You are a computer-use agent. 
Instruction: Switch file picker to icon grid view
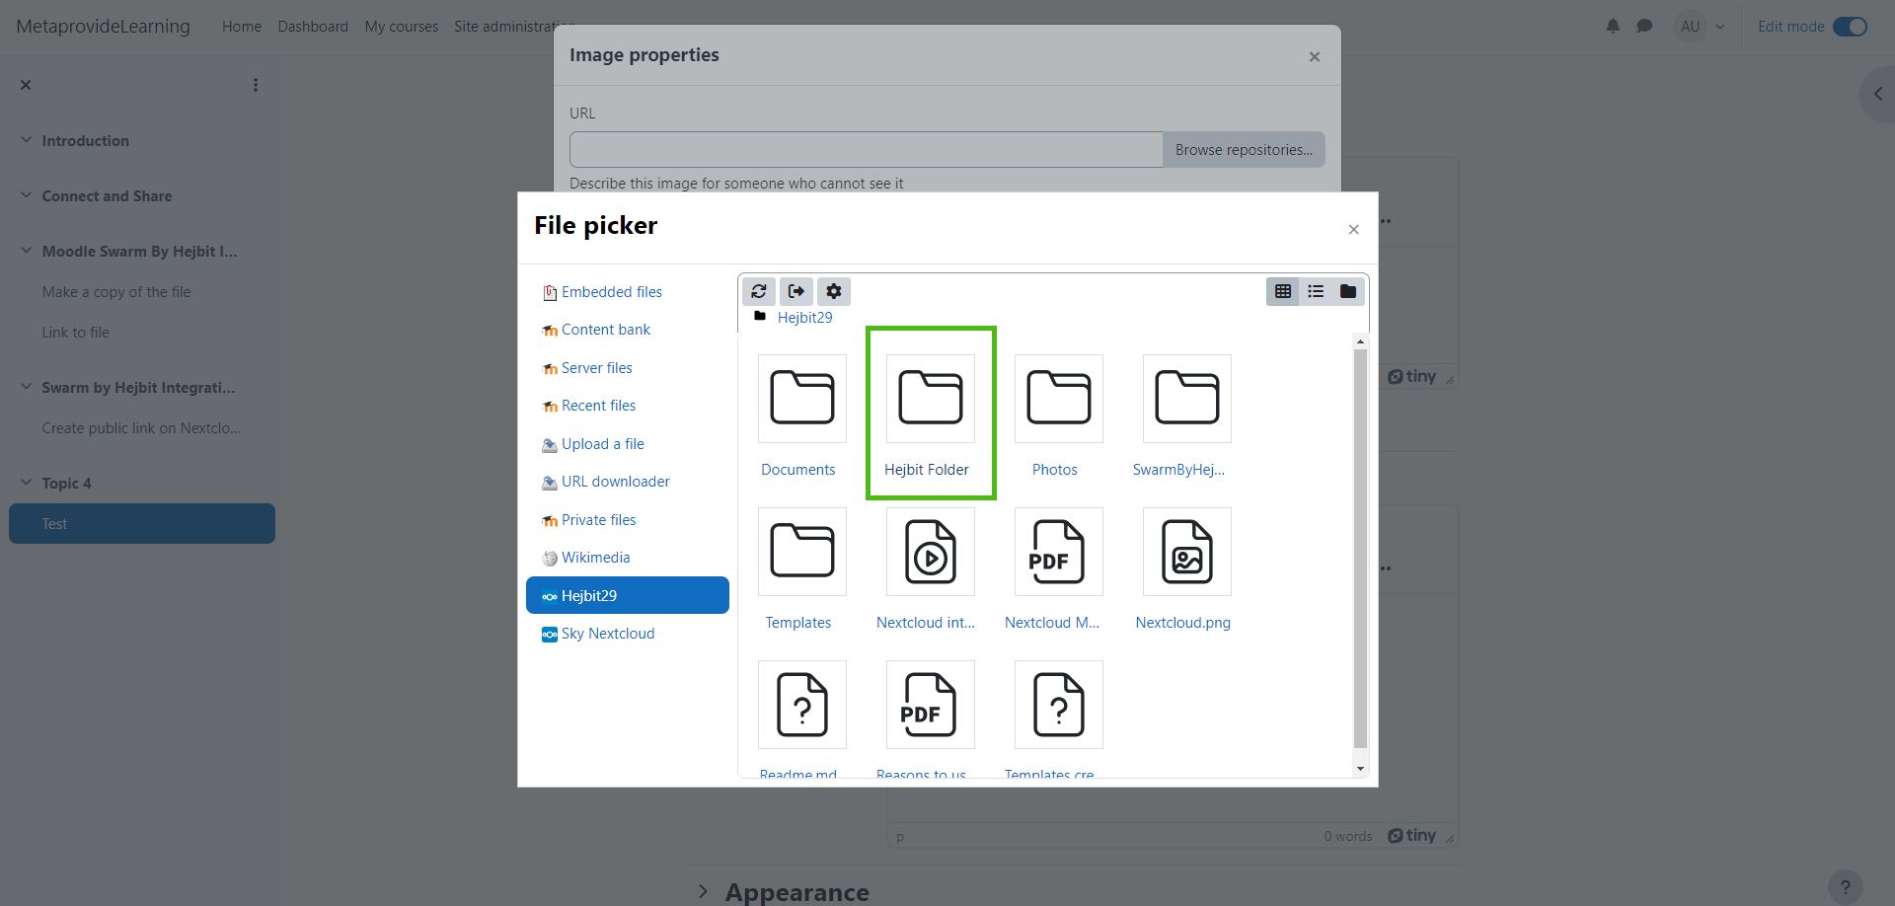point(1283,291)
